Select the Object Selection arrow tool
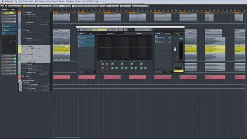This screenshot has height=139, width=247. click(73, 6)
